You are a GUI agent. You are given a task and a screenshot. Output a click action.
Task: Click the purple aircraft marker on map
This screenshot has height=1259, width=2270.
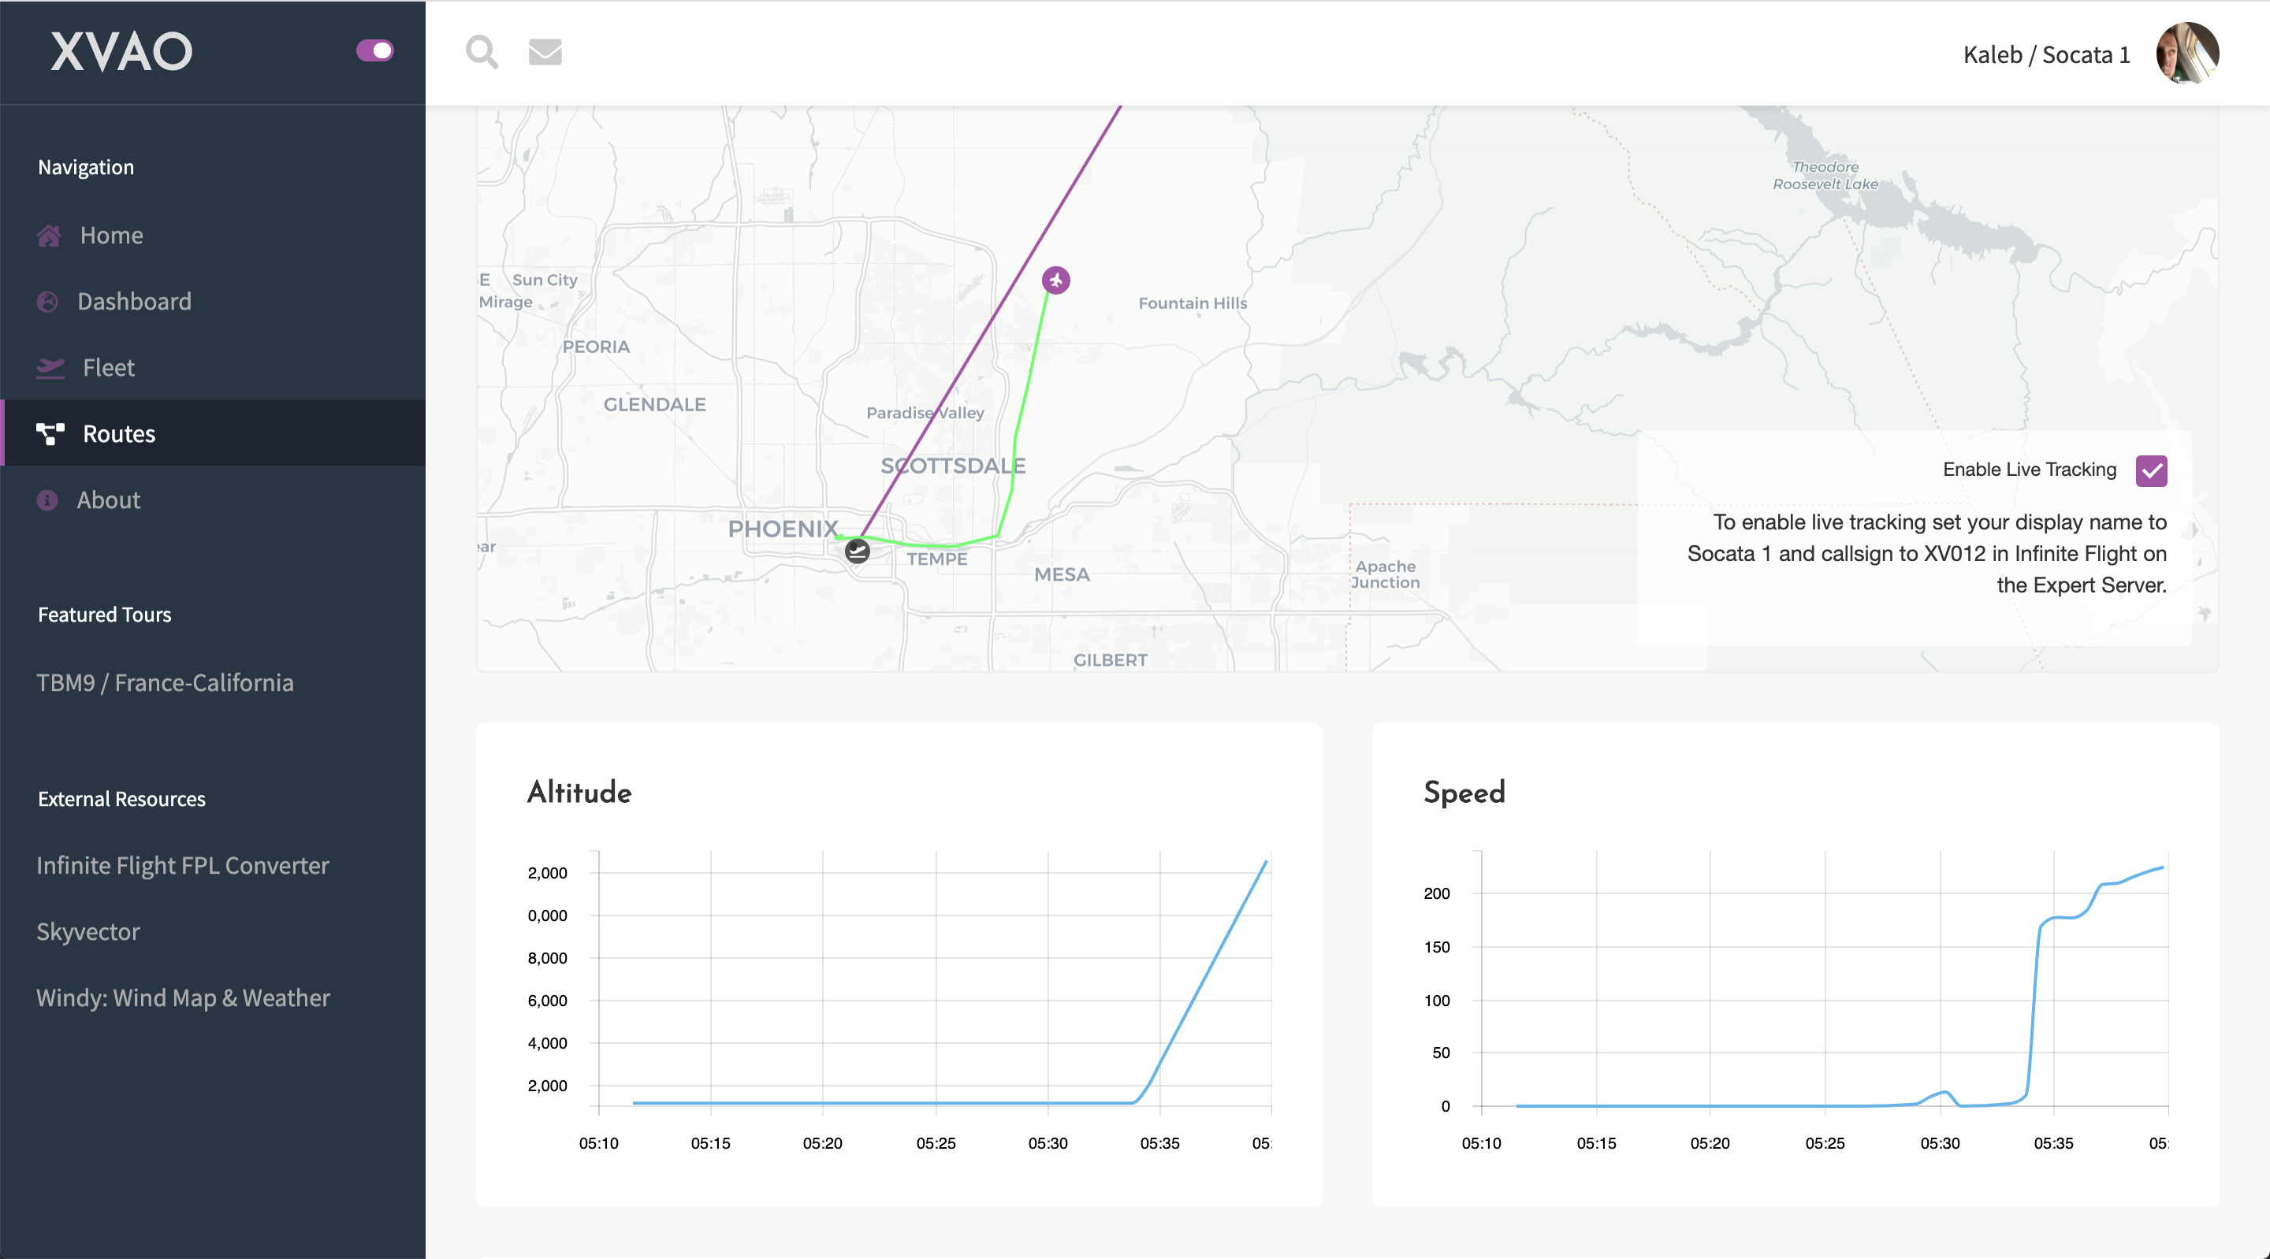coord(1055,280)
